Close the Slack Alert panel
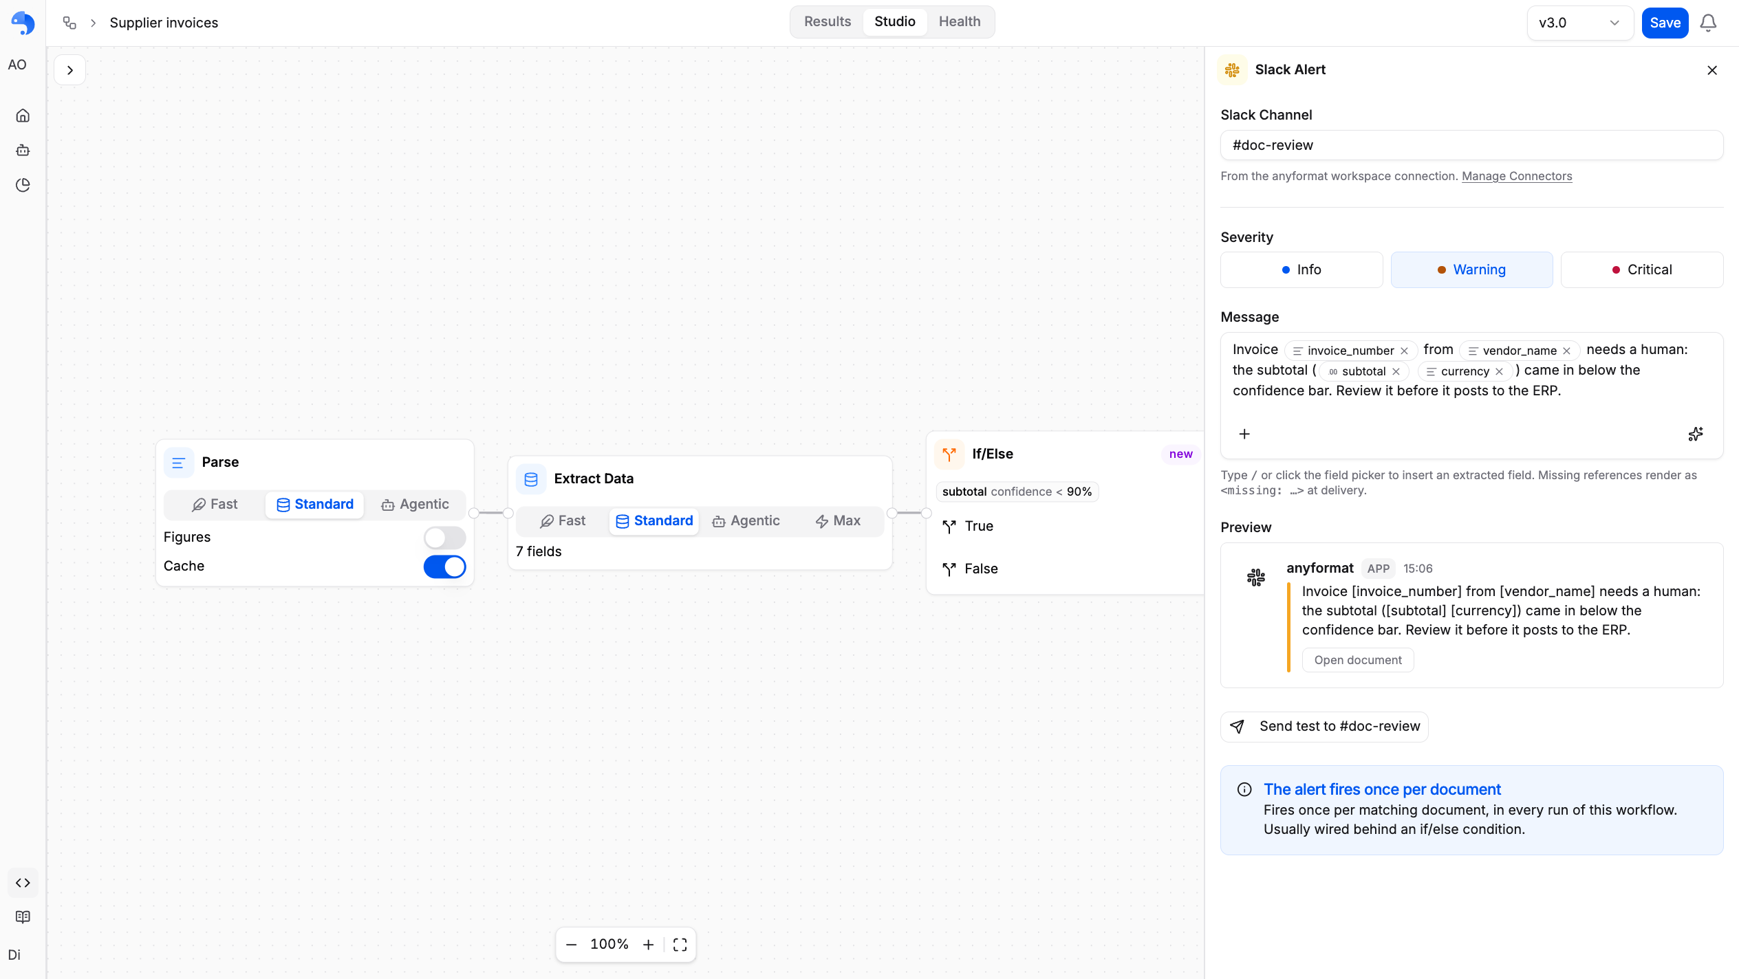This screenshot has height=979, width=1739. 1712,70
